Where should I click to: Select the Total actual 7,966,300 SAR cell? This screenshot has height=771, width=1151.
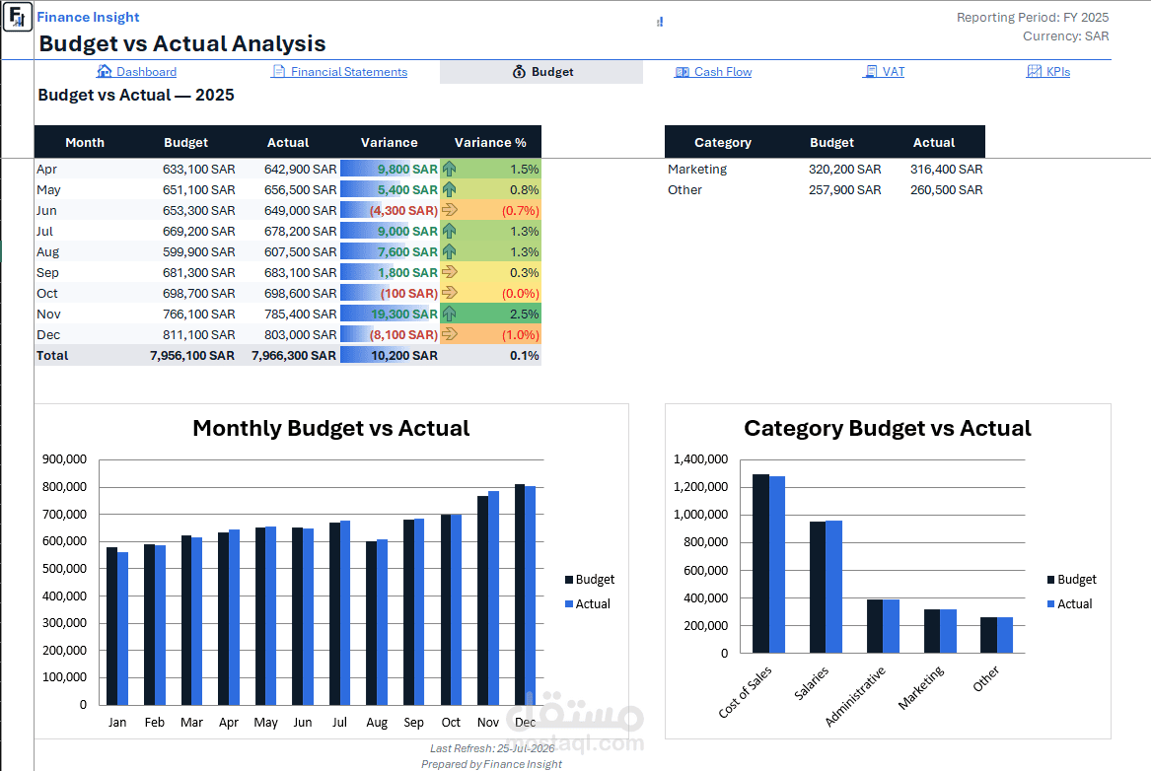click(x=288, y=355)
